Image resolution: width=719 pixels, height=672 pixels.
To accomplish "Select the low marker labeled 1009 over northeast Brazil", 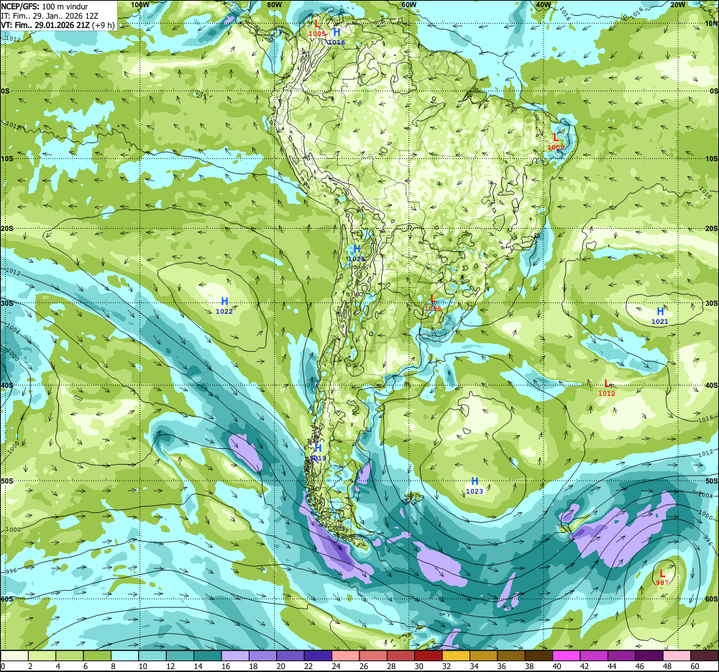I will (x=556, y=142).
